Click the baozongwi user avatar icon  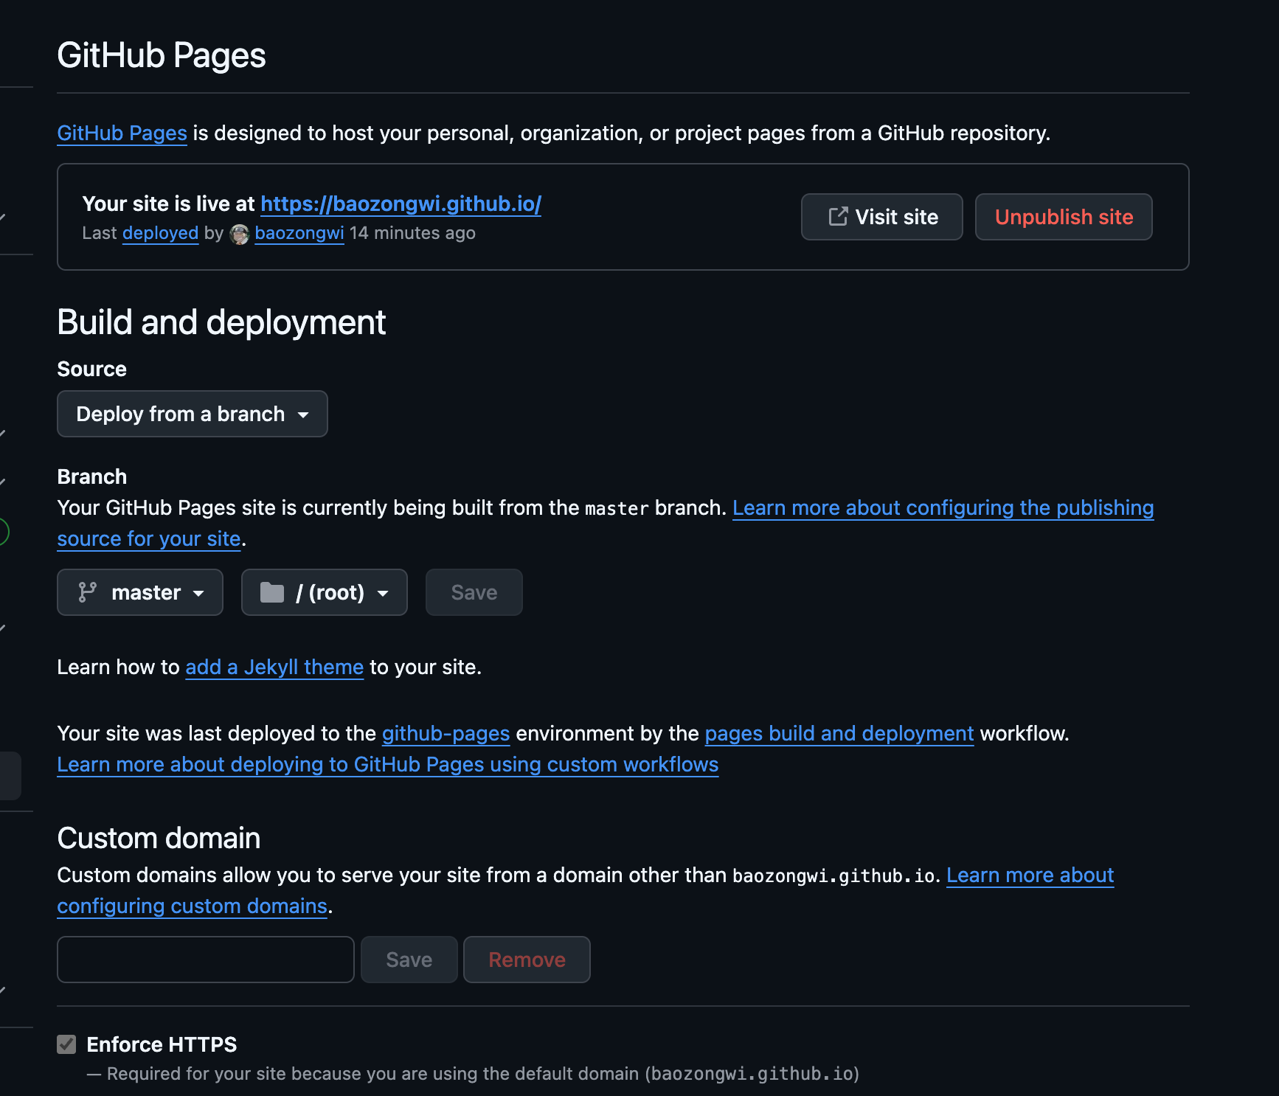pos(240,234)
